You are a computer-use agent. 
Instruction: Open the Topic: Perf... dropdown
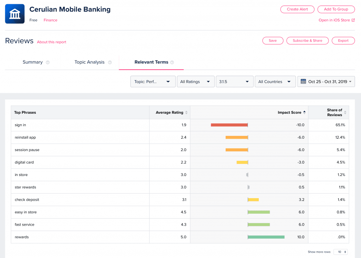(x=153, y=82)
